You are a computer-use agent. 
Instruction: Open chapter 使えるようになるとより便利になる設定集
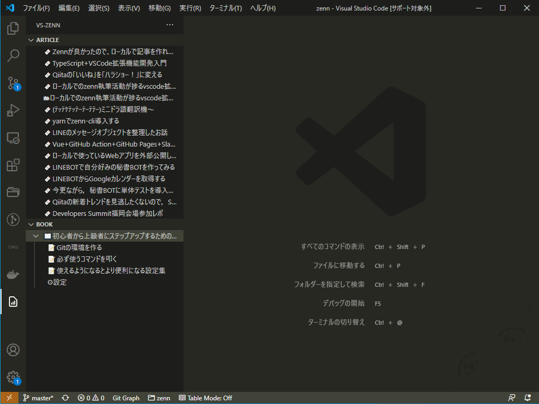[x=105, y=271]
